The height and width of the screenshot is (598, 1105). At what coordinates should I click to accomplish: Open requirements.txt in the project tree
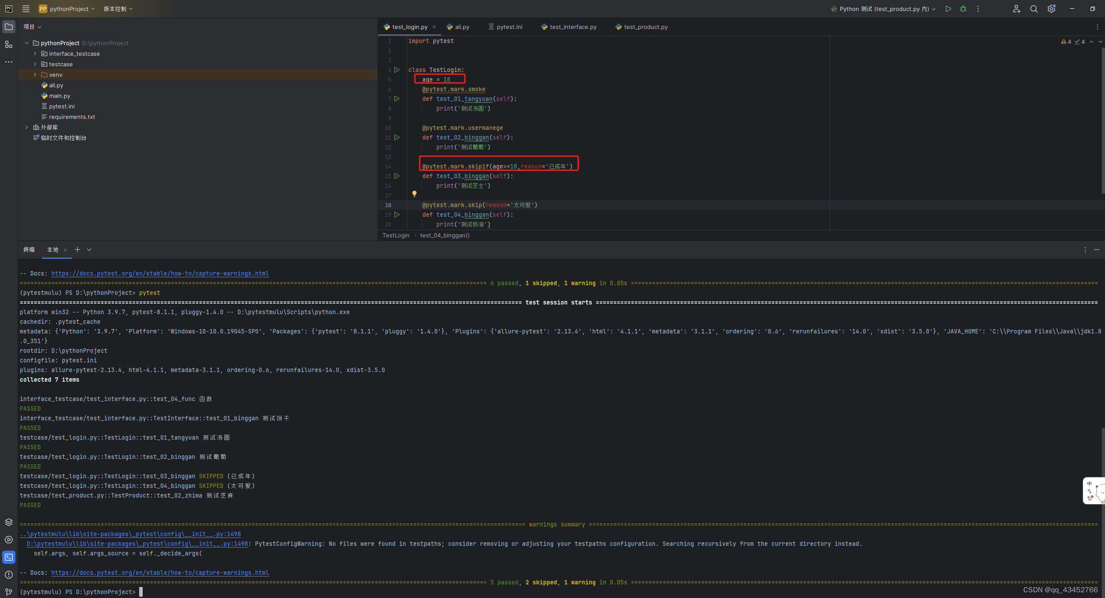(72, 117)
